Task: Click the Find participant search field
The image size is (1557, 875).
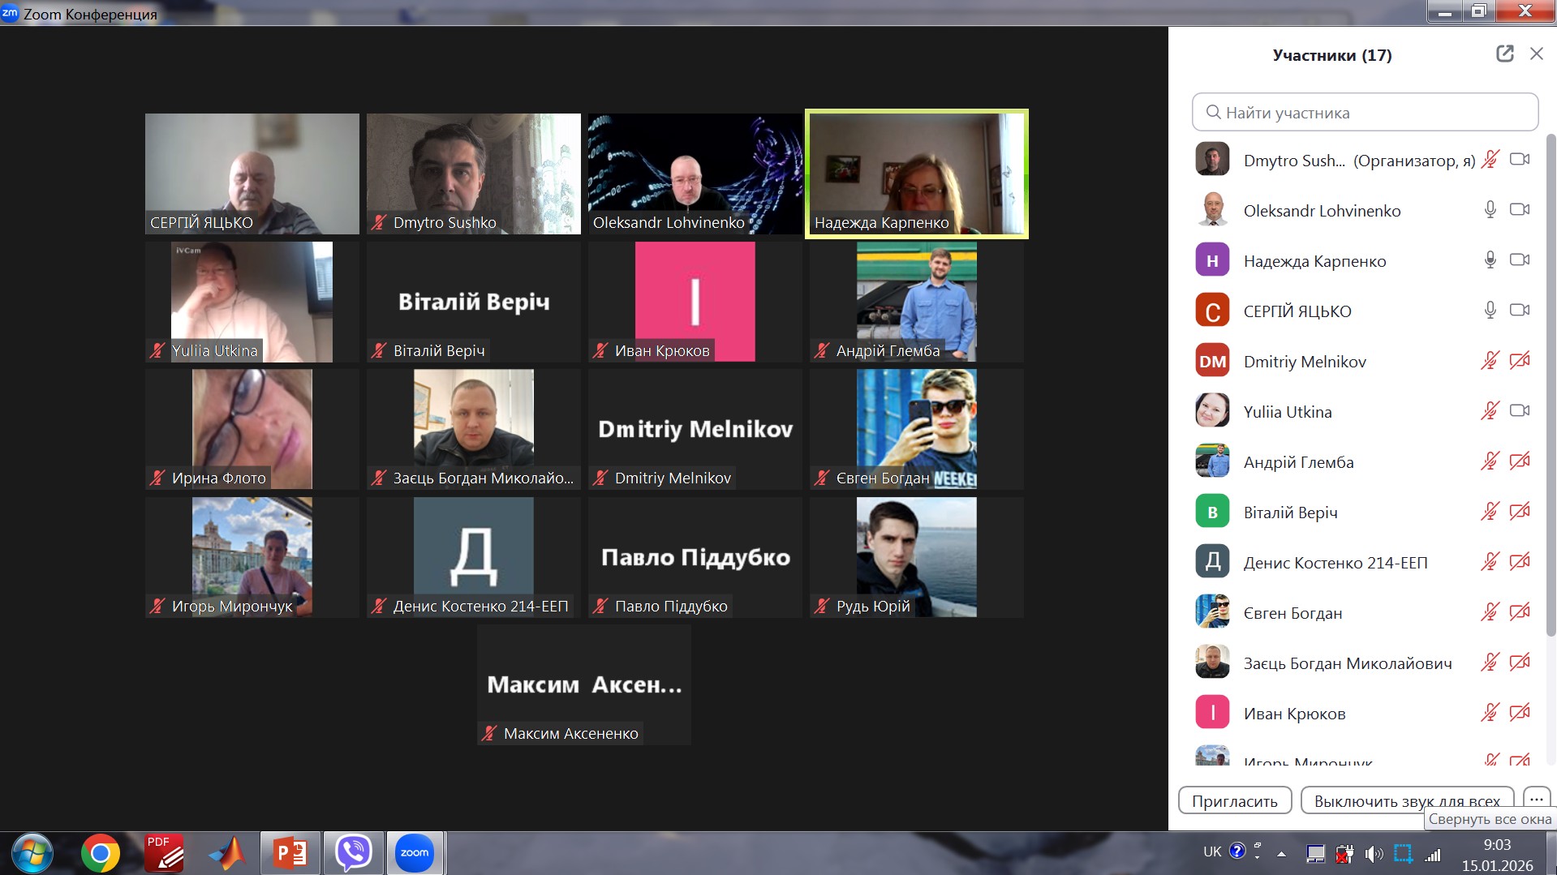Action: pos(1365,112)
